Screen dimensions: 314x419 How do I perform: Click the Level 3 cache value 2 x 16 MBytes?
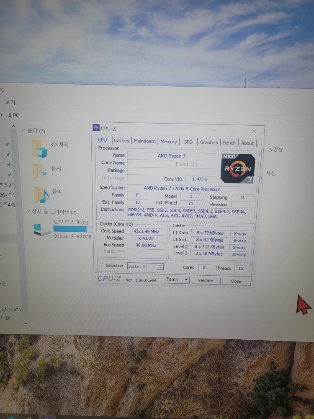tap(209, 253)
